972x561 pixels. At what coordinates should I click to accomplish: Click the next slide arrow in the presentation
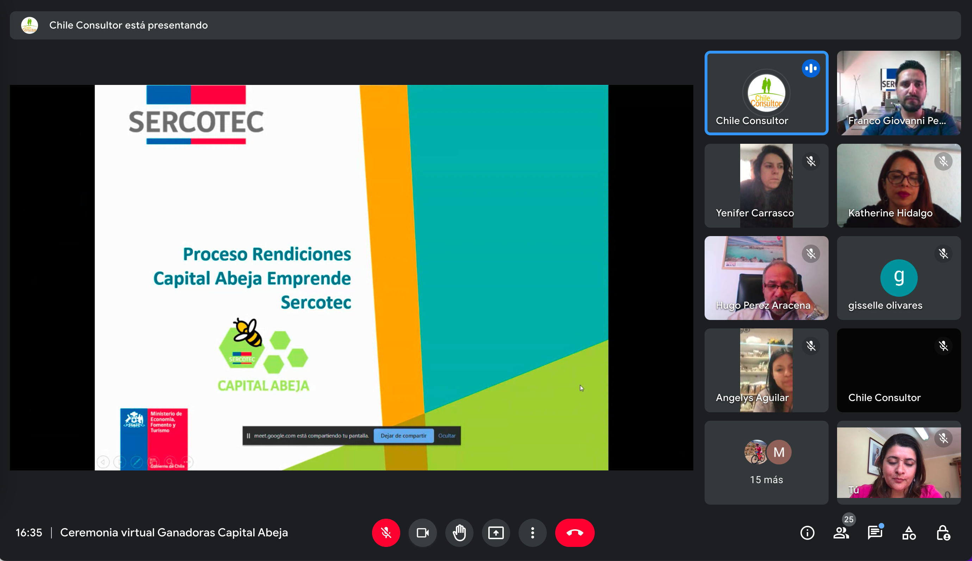[120, 462]
